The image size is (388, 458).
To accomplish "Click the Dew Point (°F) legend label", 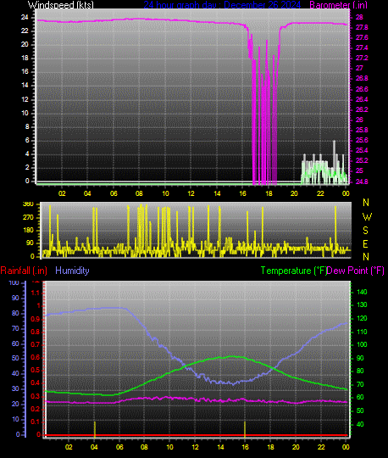I will pos(355,271).
